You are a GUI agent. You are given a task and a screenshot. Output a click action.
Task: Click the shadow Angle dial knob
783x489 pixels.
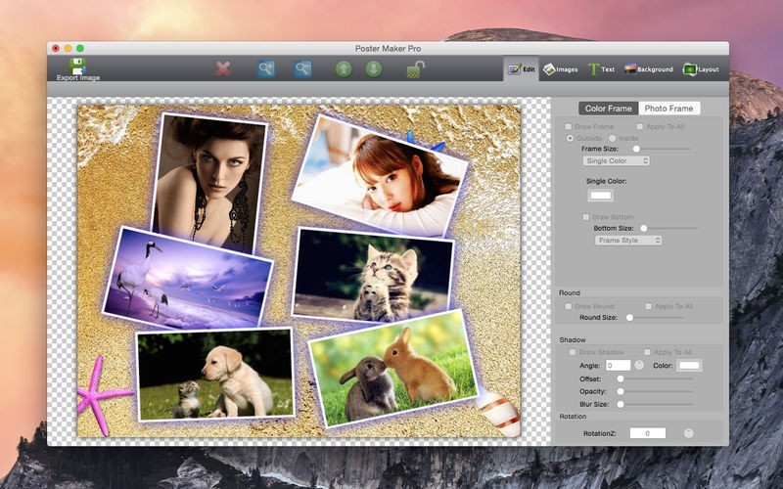coord(639,365)
